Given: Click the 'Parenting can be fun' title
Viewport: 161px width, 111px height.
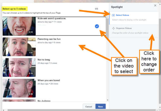Looking at the screenshot, I should coord(49,39).
